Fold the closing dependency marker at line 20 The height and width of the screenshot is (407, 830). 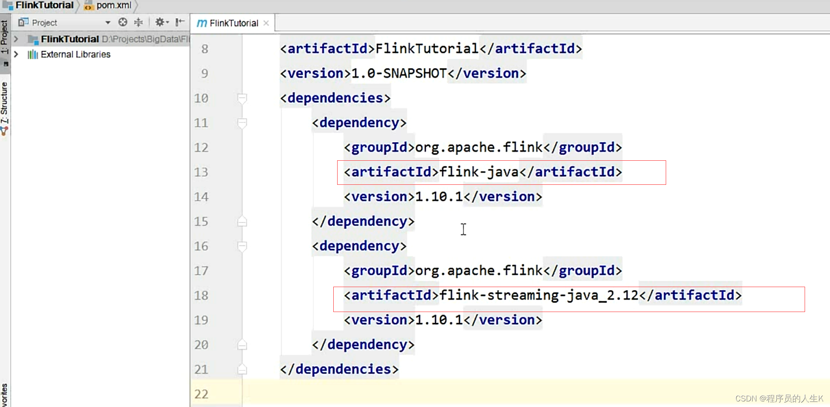(x=242, y=345)
